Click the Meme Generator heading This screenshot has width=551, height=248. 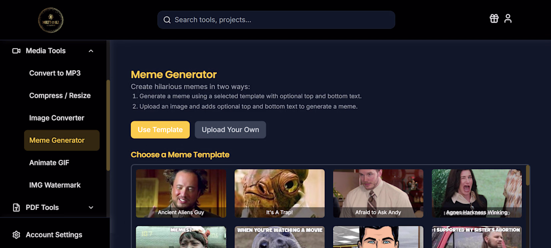(x=174, y=75)
